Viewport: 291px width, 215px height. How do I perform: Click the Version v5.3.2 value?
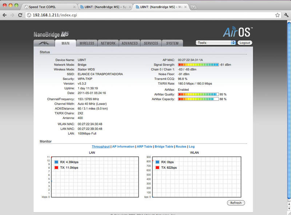click(82, 84)
